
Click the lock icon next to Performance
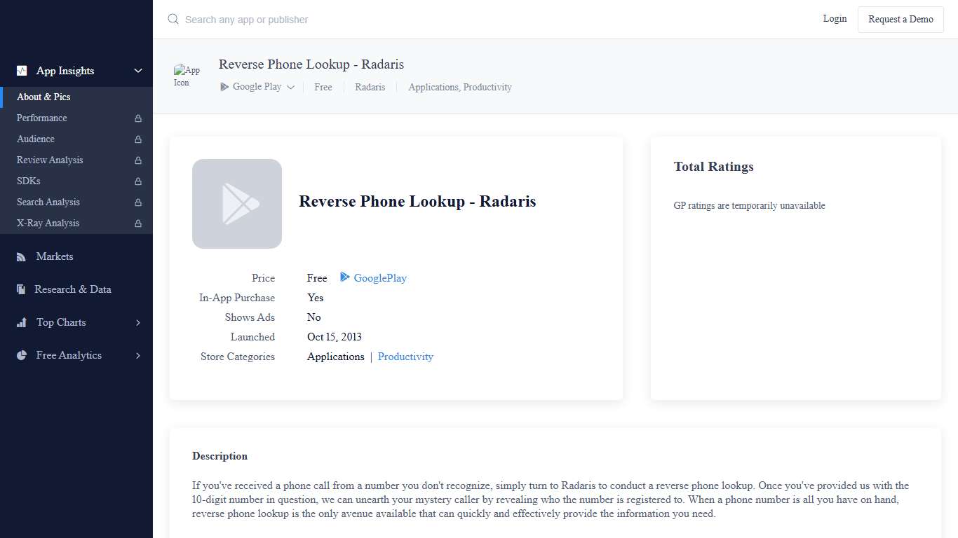[139, 118]
